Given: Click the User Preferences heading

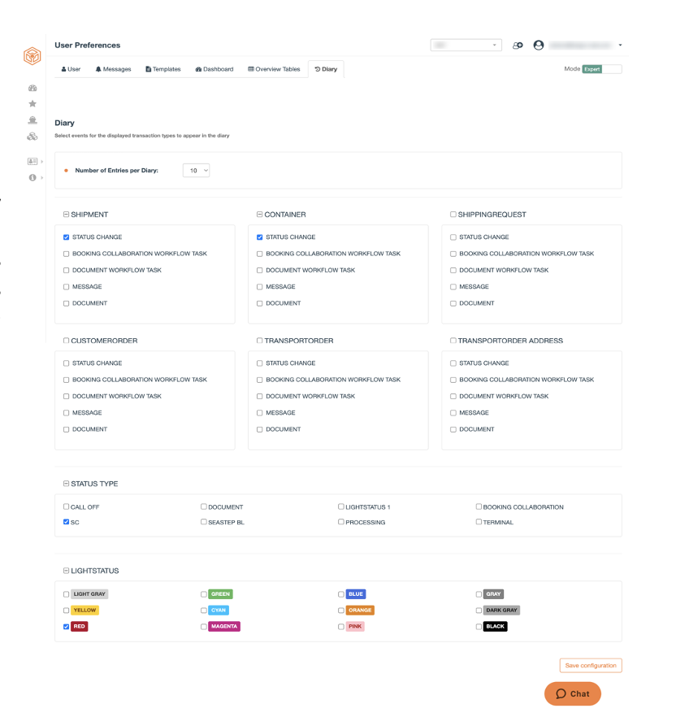Looking at the screenshot, I should 87,46.
